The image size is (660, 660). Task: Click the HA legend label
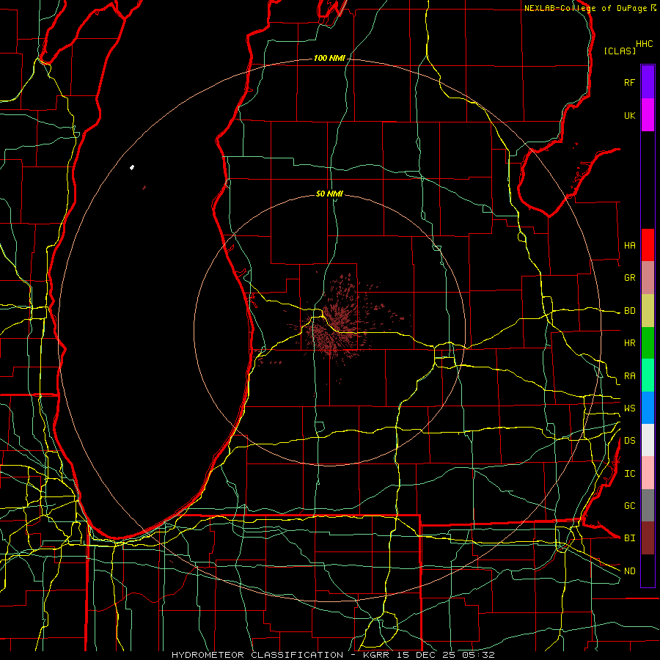tap(629, 245)
